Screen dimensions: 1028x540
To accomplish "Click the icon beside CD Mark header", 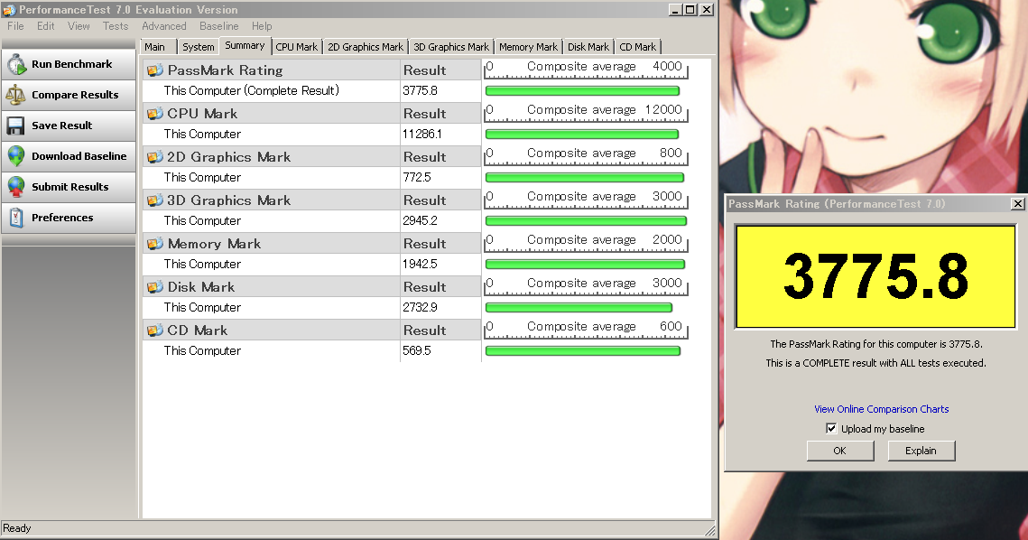I will 154,330.
